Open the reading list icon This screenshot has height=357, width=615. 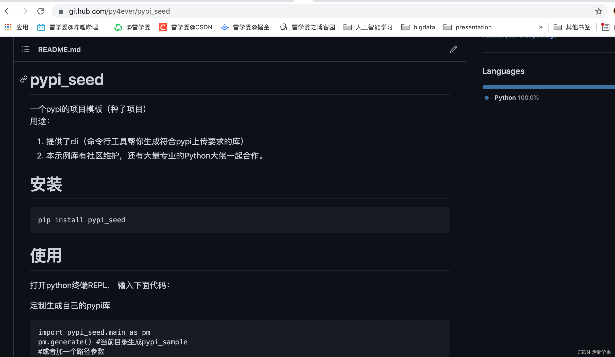click(x=605, y=27)
